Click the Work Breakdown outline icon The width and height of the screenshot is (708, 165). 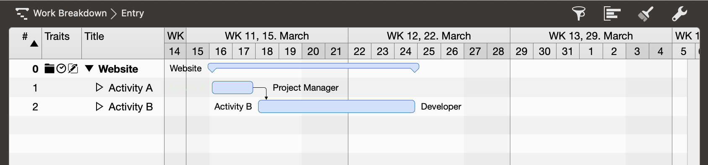[22, 13]
